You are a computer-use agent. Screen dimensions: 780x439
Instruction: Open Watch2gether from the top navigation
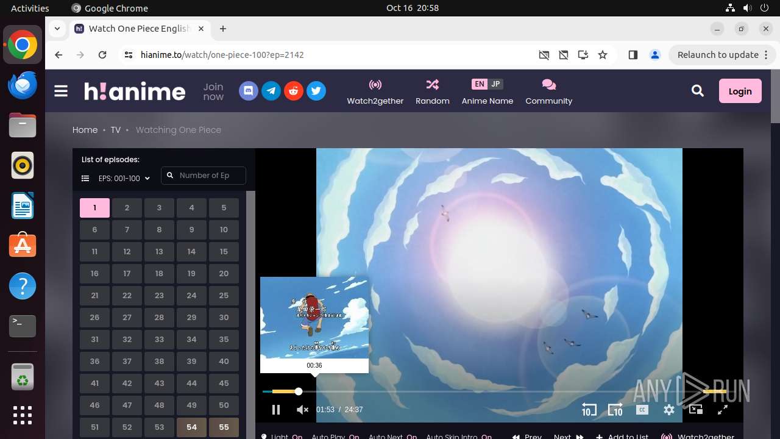375,92
